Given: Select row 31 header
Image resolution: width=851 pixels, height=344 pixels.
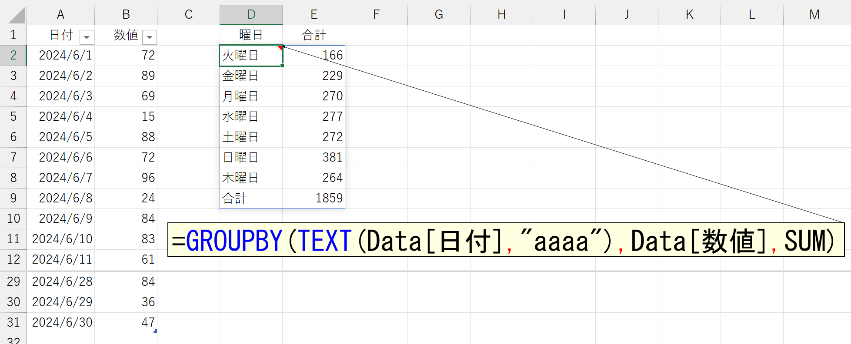Looking at the screenshot, I should (x=13, y=322).
